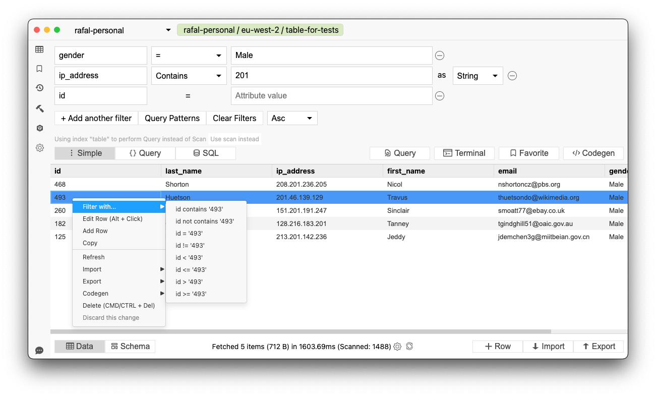Image resolution: width=656 pixels, height=396 pixels.
Task: Open app Settings via sidebar gear
Action: (x=39, y=148)
